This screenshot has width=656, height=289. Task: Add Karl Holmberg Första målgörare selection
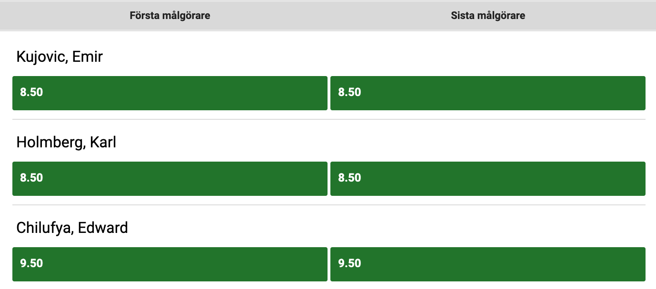170,179
